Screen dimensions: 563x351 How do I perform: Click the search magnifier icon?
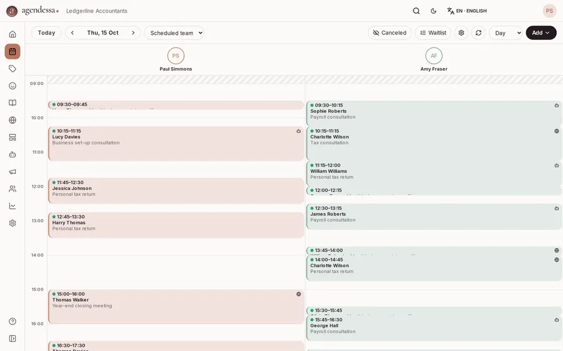pyautogui.click(x=416, y=11)
